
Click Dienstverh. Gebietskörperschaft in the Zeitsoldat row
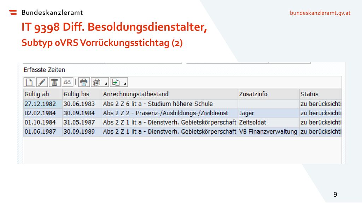pyautogui.click(x=170, y=122)
